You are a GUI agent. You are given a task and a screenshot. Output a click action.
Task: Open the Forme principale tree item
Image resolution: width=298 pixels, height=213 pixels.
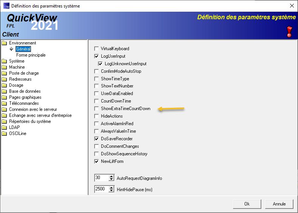click(31, 55)
